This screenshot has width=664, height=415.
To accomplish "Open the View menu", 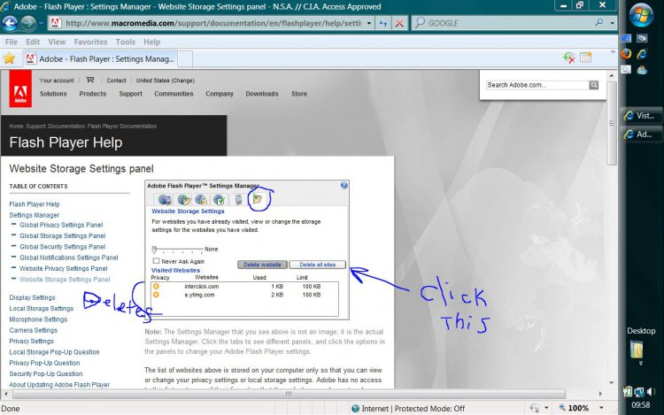I will 57,42.
